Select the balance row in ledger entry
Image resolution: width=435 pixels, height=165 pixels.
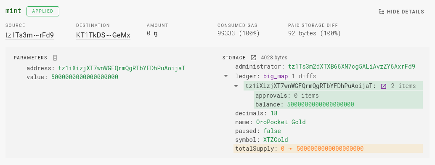(338, 104)
